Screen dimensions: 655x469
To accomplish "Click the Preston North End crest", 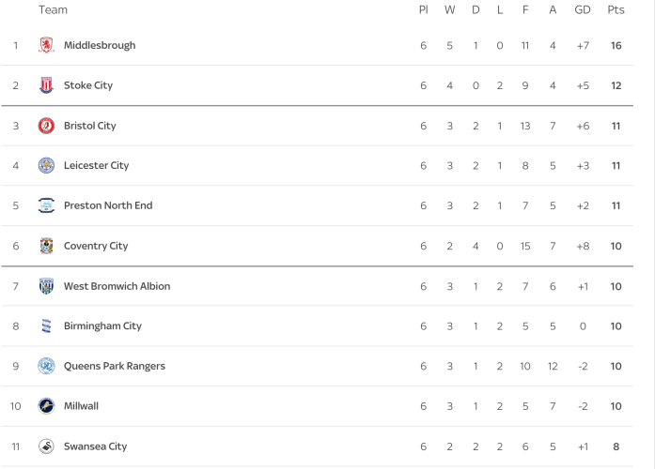I will click(46, 205).
